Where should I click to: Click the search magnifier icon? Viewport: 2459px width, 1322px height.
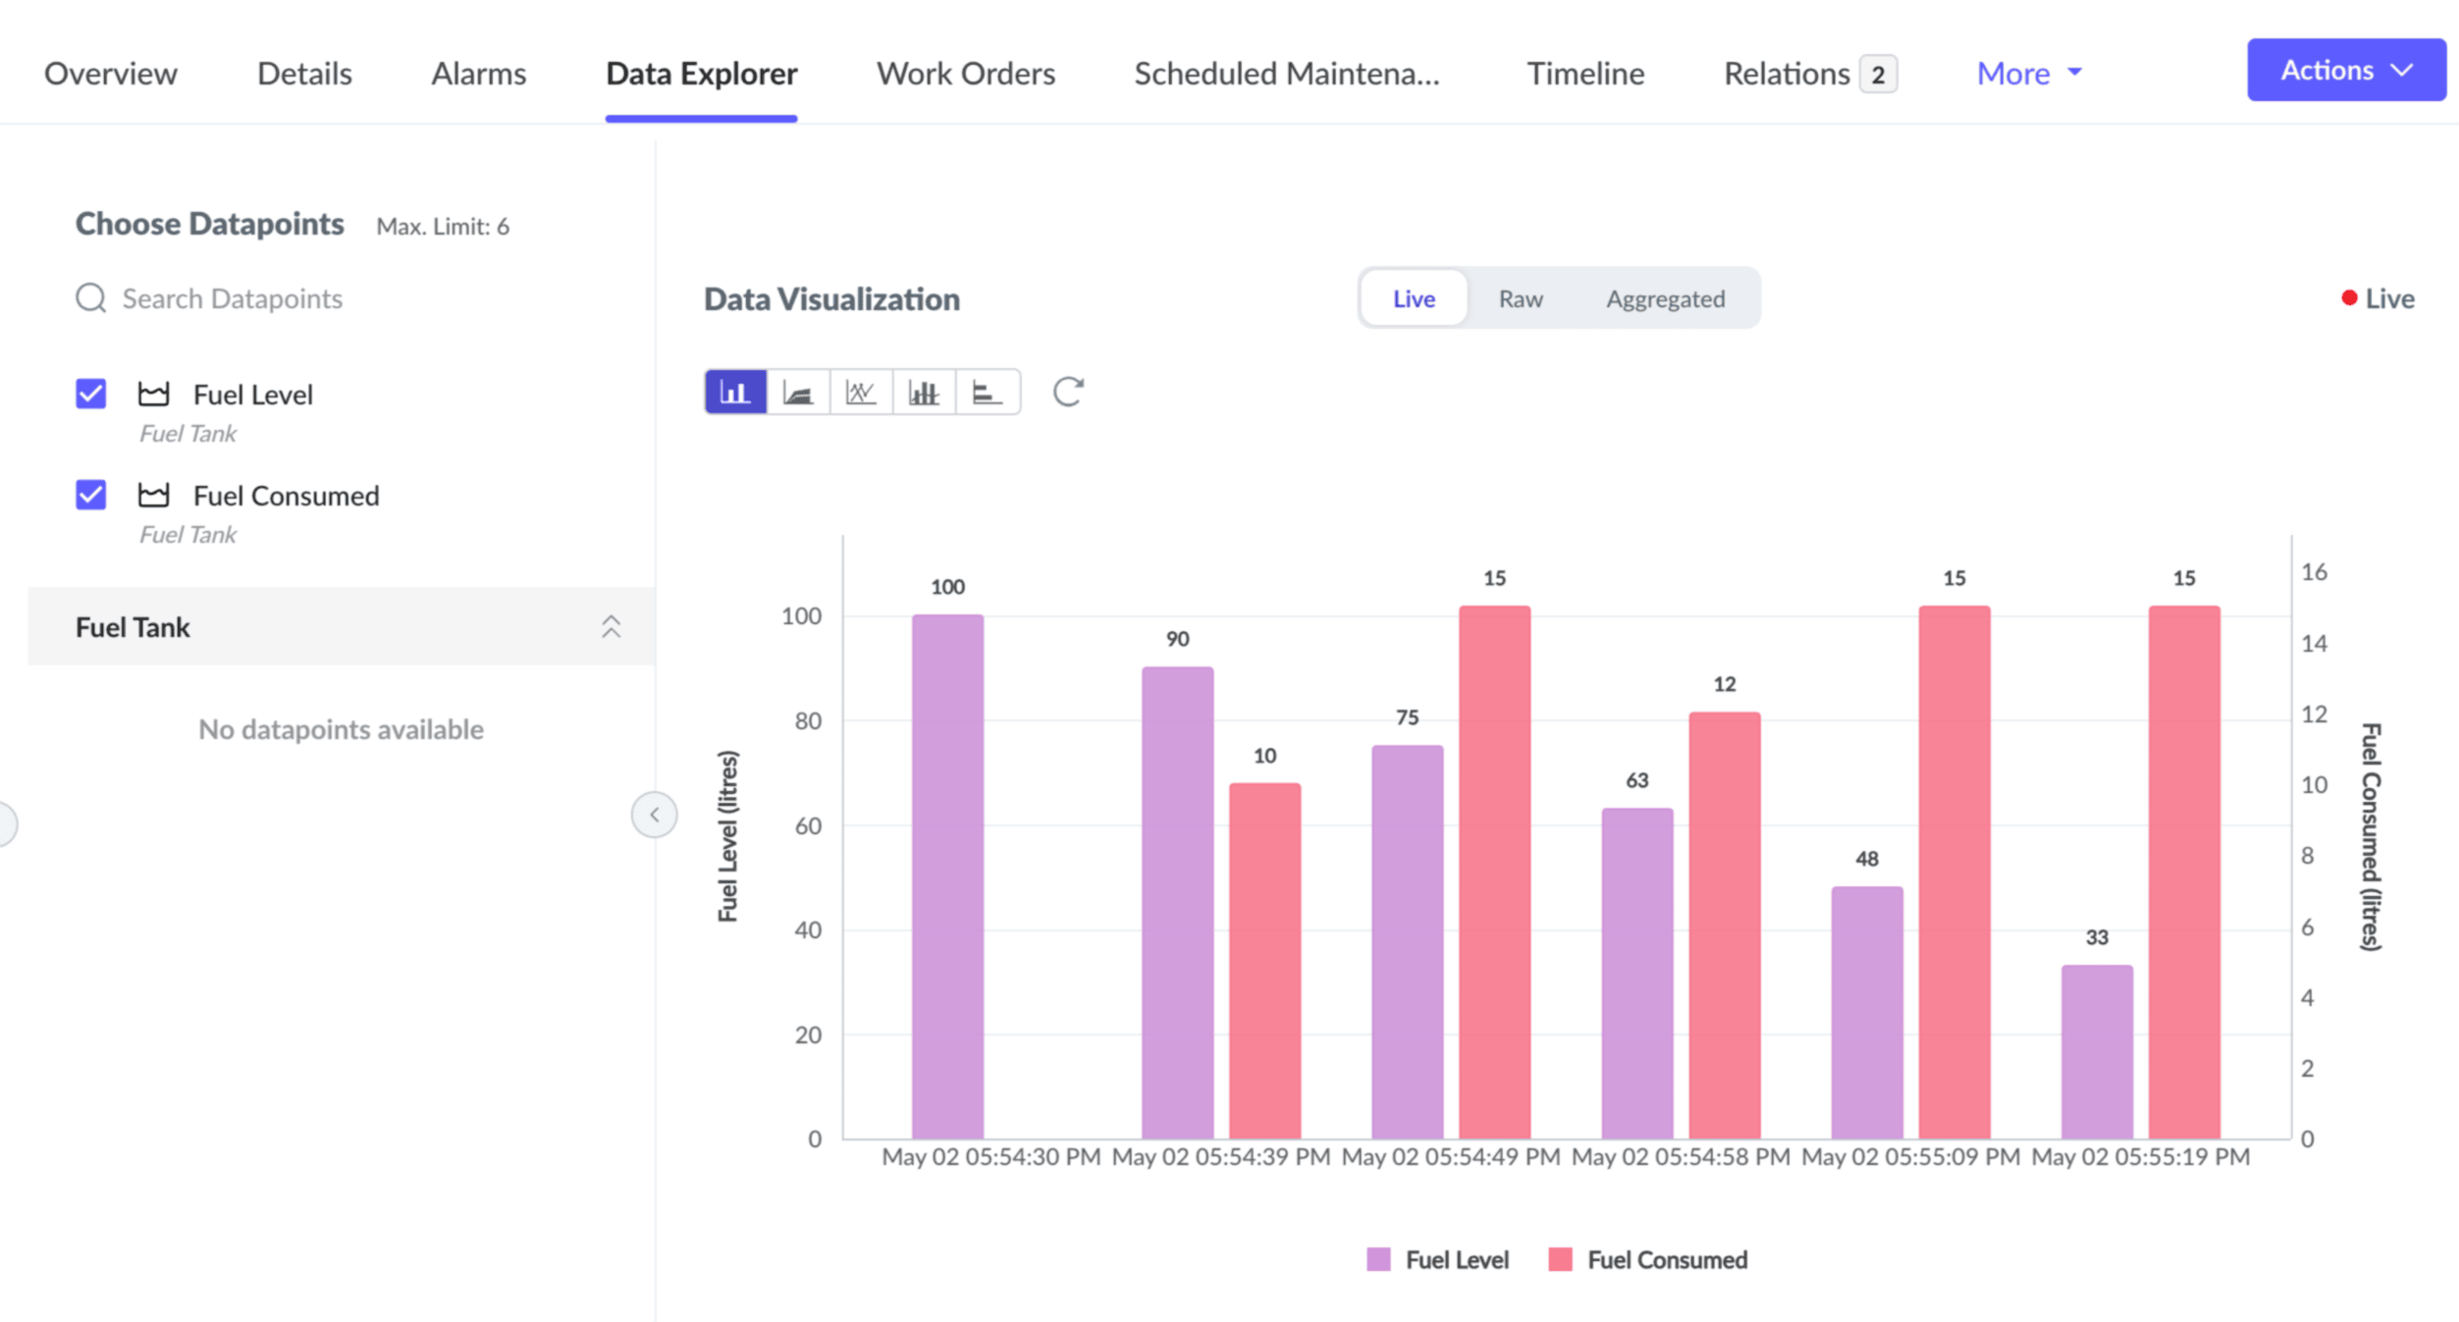coord(91,298)
